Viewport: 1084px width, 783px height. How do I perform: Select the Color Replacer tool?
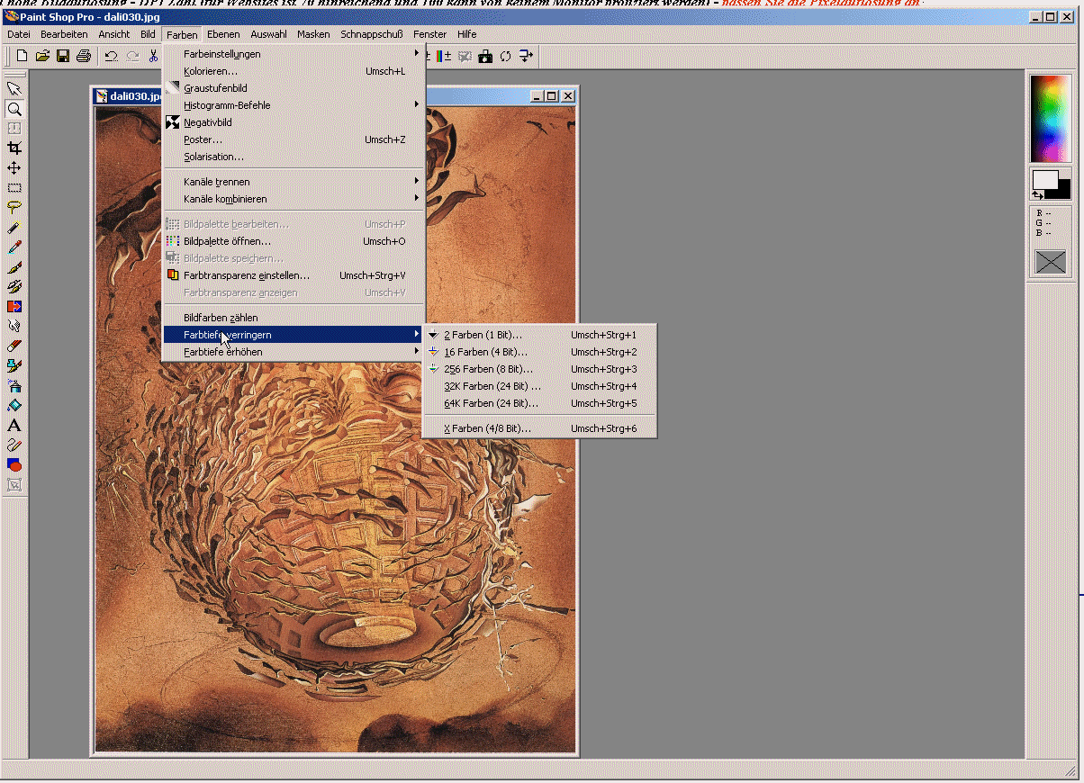14,307
